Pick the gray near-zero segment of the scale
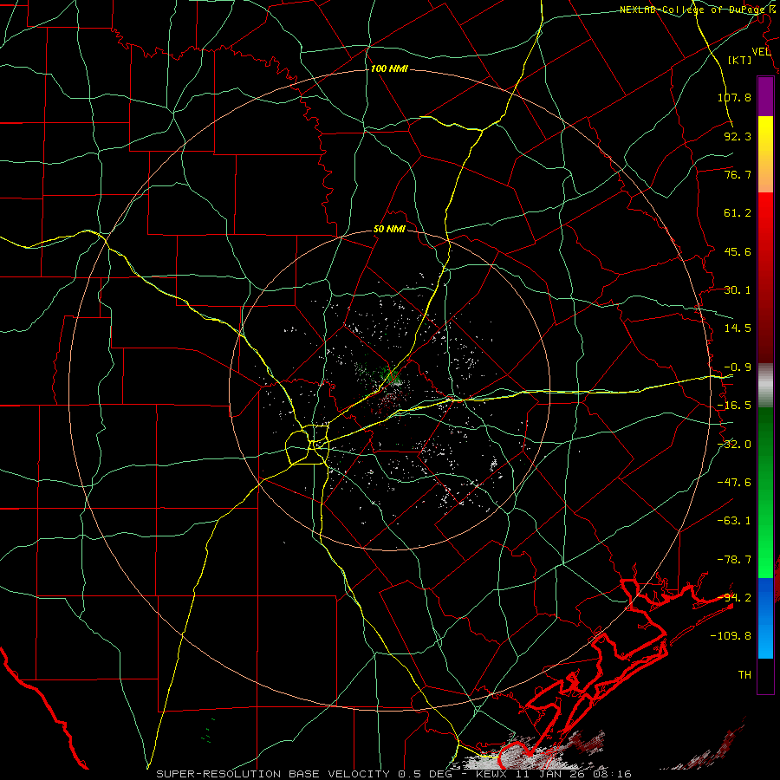Image resolution: width=780 pixels, height=780 pixels. click(765, 386)
